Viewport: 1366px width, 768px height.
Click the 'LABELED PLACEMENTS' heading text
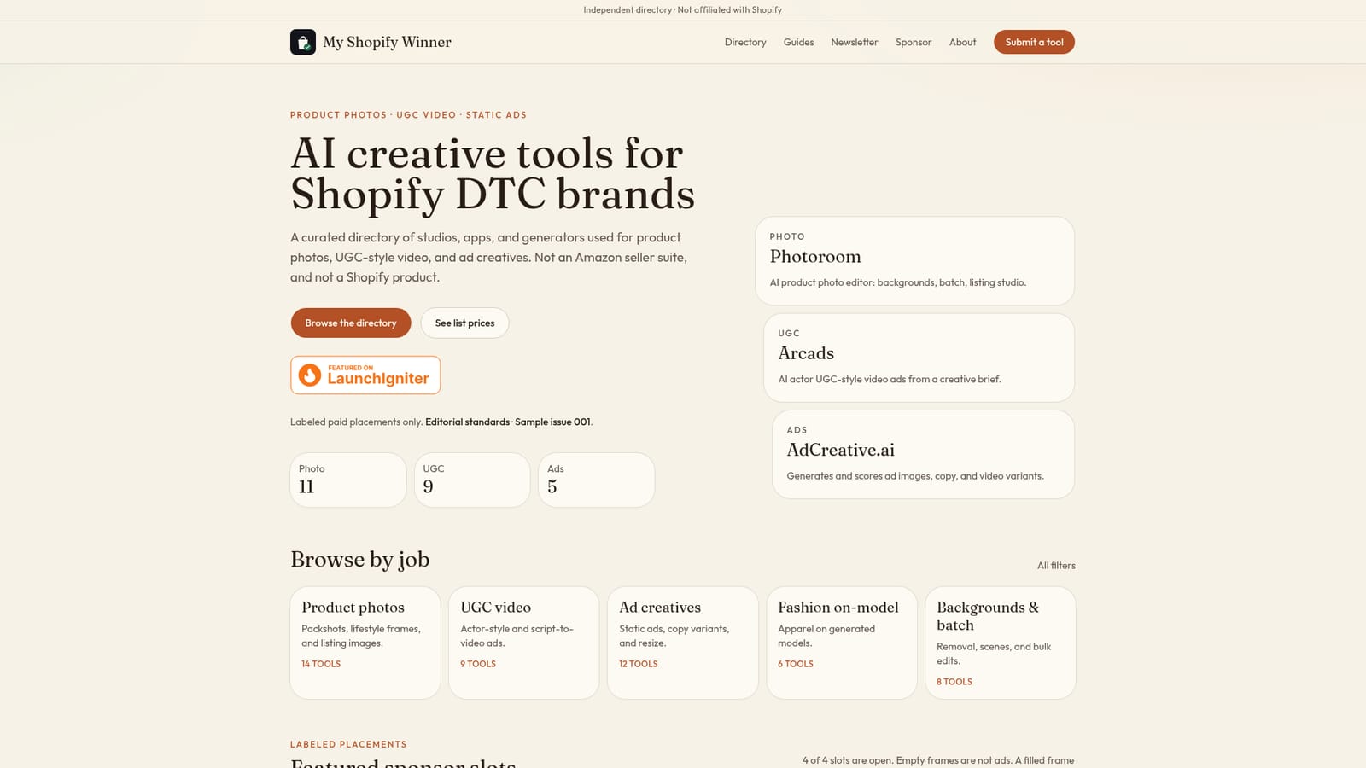(x=348, y=744)
